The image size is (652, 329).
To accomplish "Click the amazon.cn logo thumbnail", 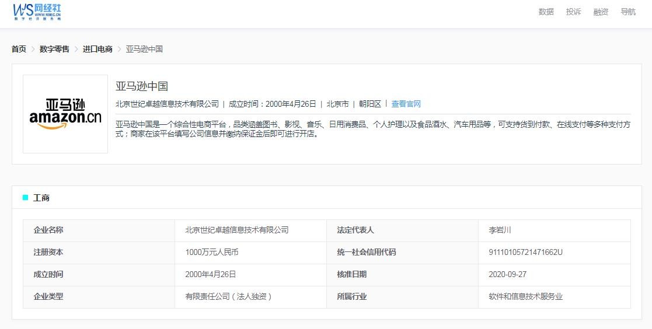I will [x=65, y=114].
